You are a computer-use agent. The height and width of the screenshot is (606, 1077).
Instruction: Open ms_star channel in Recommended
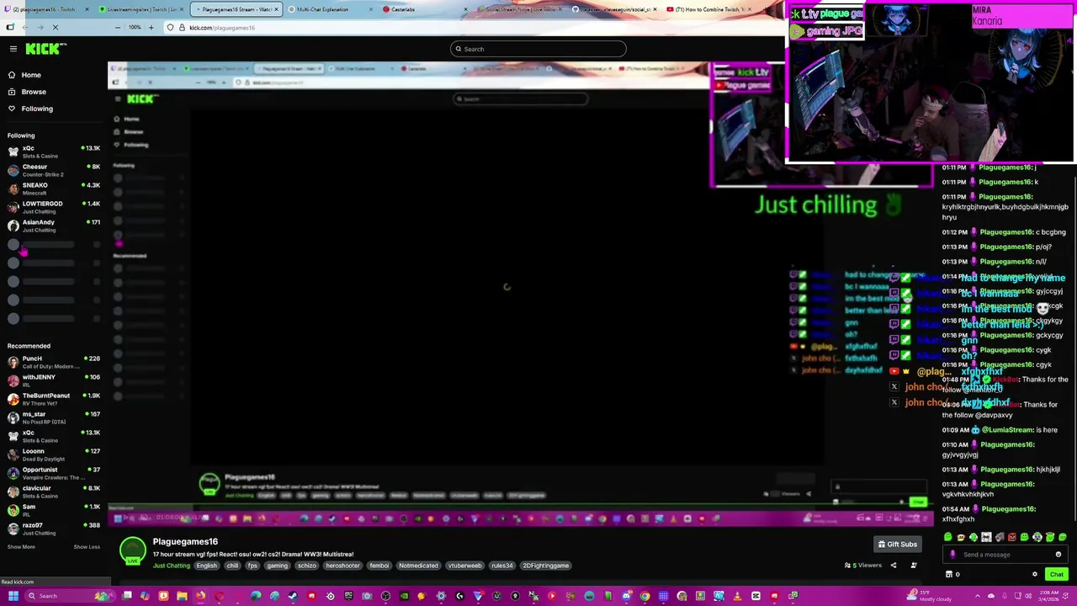pyautogui.click(x=54, y=417)
